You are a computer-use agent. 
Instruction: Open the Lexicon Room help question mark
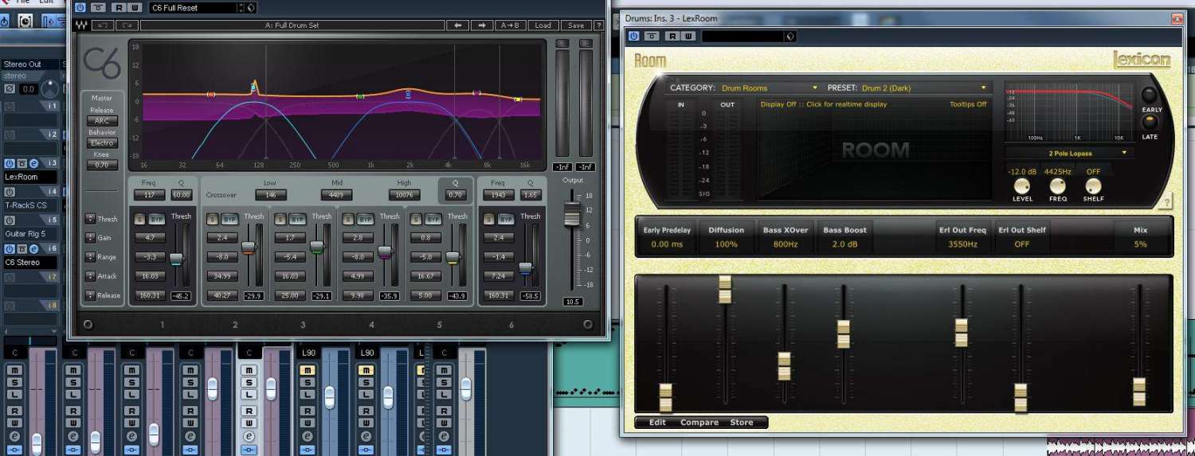[x=1167, y=202]
